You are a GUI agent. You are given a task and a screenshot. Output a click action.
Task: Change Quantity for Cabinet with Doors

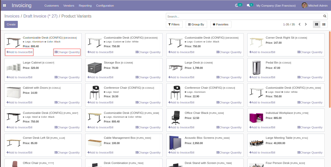click(67, 102)
